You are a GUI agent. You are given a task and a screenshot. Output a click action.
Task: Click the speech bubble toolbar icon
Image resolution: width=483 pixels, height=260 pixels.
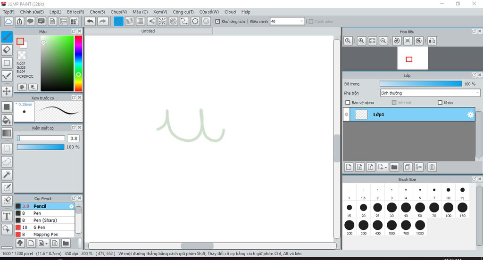pyautogui.click(x=30, y=21)
